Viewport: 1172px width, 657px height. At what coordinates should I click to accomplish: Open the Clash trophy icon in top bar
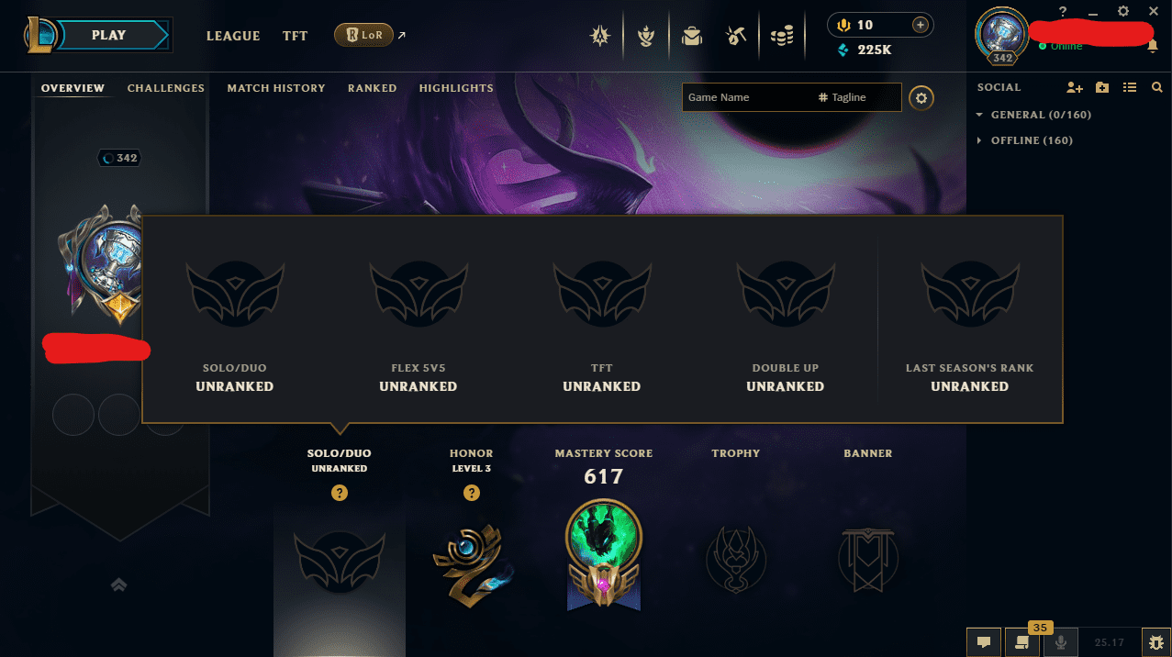pyautogui.click(x=646, y=36)
